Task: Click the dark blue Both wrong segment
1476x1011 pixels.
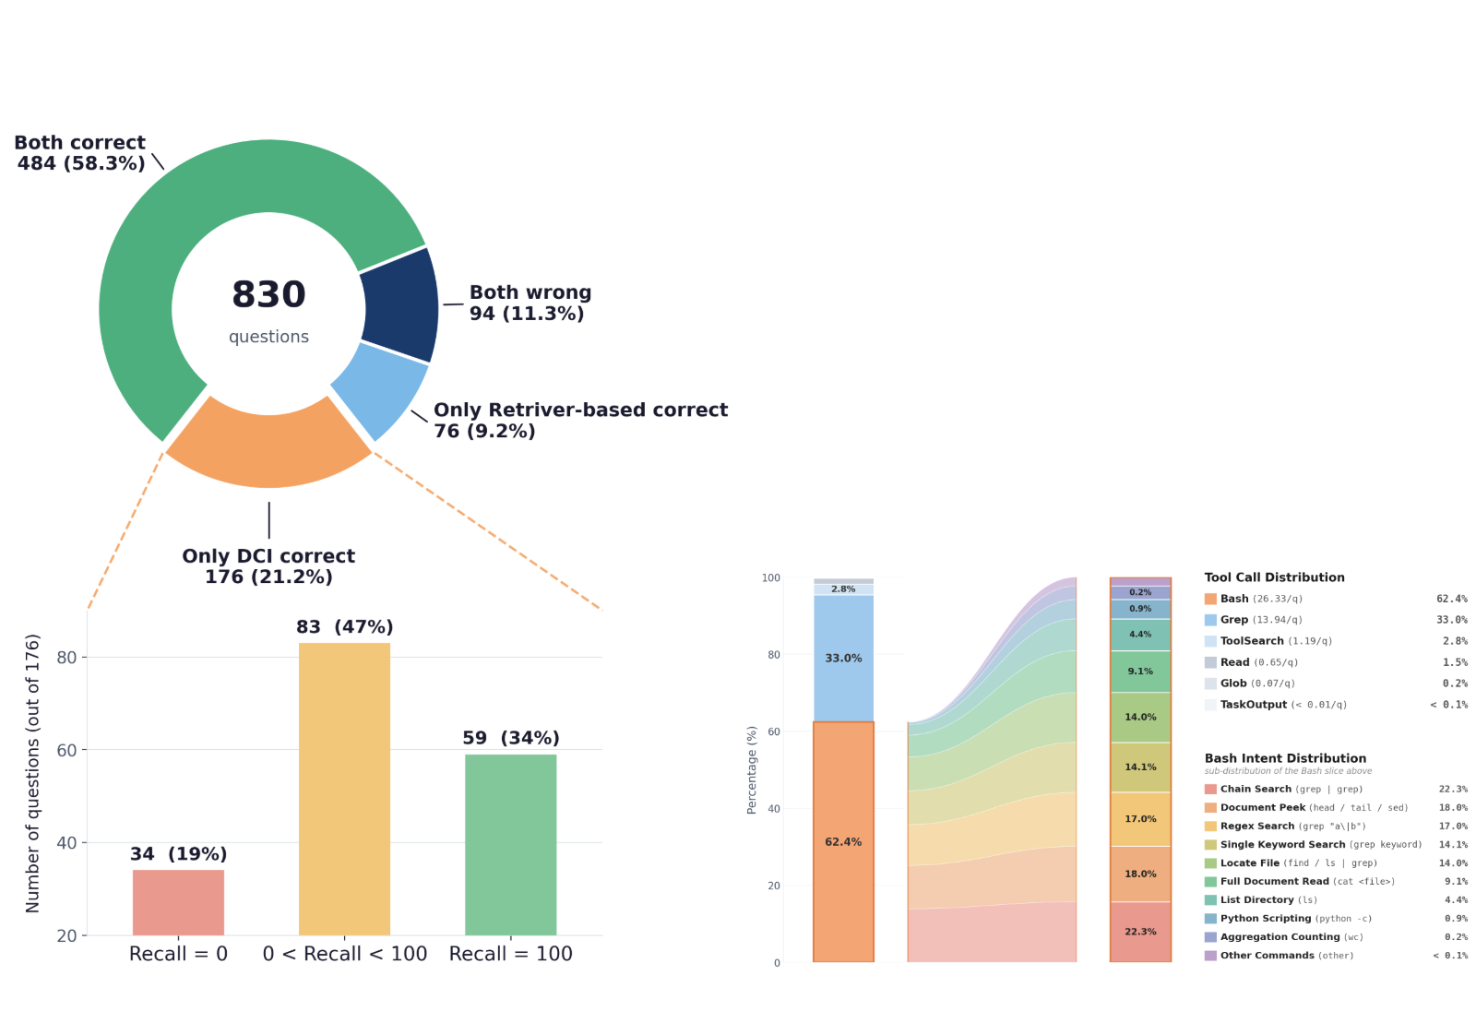Action: (x=401, y=306)
